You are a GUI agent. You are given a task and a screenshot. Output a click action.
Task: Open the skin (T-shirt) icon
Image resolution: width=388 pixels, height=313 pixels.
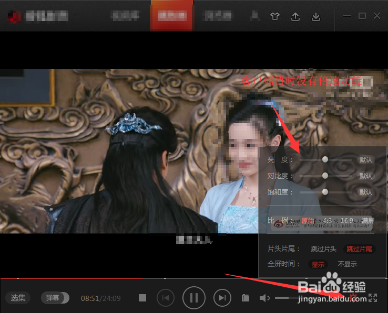click(x=275, y=16)
